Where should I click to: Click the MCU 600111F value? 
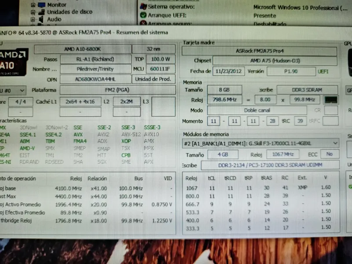[161, 69]
